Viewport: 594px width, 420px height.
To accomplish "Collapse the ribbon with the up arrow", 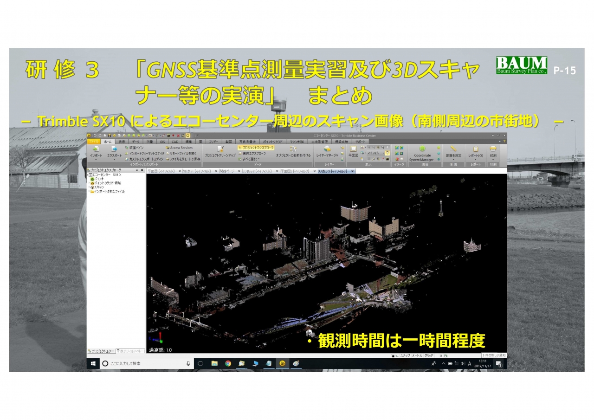I will pos(499,141).
